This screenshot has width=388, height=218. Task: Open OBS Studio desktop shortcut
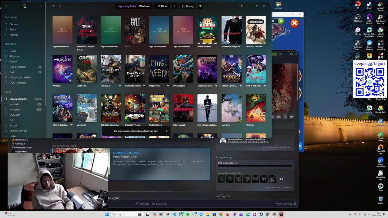(358, 18)
